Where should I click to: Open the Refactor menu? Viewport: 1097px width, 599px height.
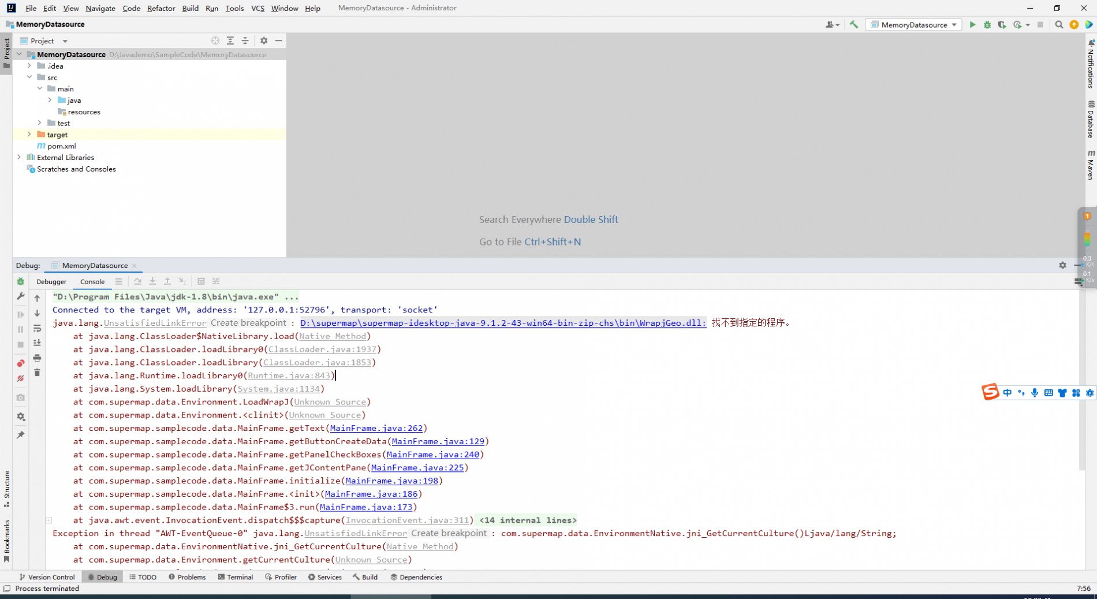(161, 8)
